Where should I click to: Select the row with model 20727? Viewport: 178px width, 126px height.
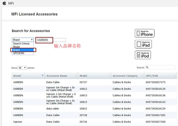click(x=83, y=82)
